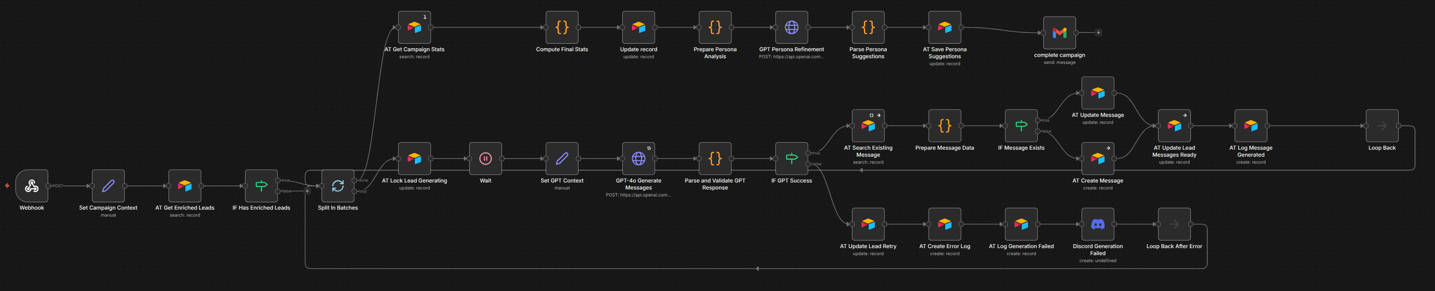Open the GPT Persona Refinement HTTP node
Image resolution: width=1435 pixels, height=291 pixels.
[792, 27]
